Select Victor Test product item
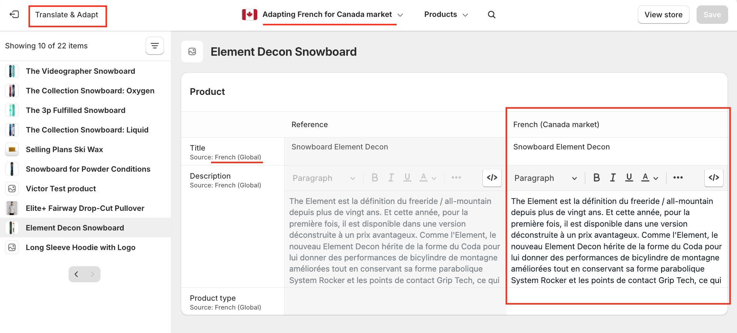This screenshot has width=737, height=333. (x=85, y=189)
